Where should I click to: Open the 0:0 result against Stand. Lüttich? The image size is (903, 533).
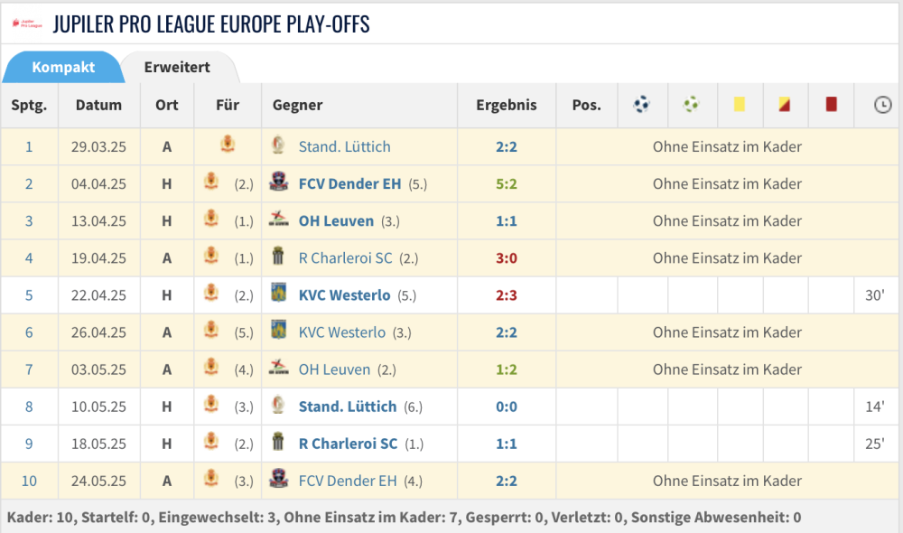coord(507,407)
